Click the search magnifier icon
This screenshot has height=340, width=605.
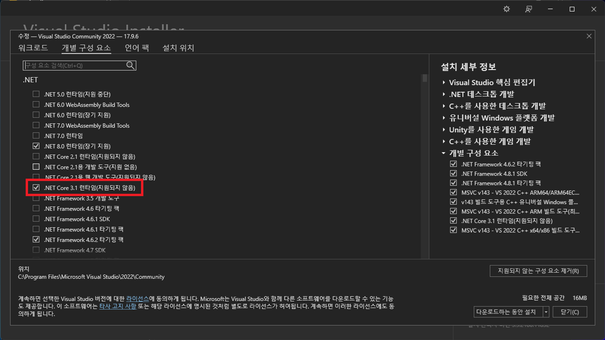tap(130, 65)
